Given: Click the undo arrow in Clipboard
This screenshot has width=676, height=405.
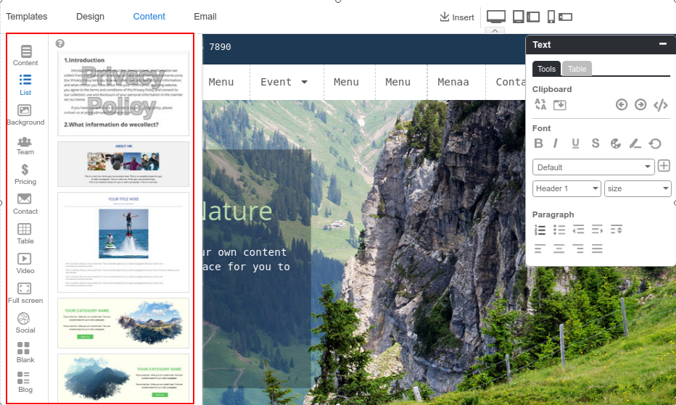Looking at the screenshot, I should (622, 105).
